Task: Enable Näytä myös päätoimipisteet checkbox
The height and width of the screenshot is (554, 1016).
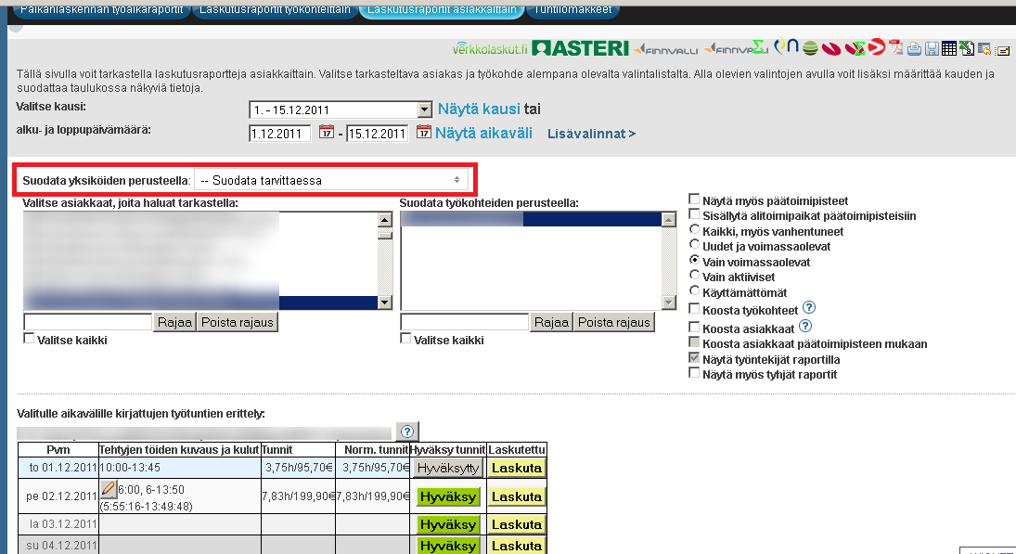Action: point(694,200)
